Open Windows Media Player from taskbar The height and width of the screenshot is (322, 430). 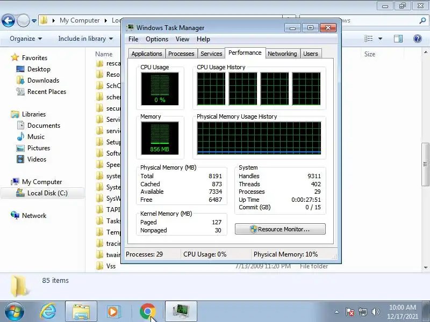pyautogui.click(x=113, y=312)
